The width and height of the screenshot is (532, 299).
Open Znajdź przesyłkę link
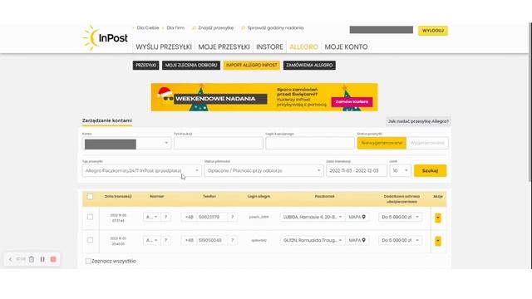click(216, 28)
